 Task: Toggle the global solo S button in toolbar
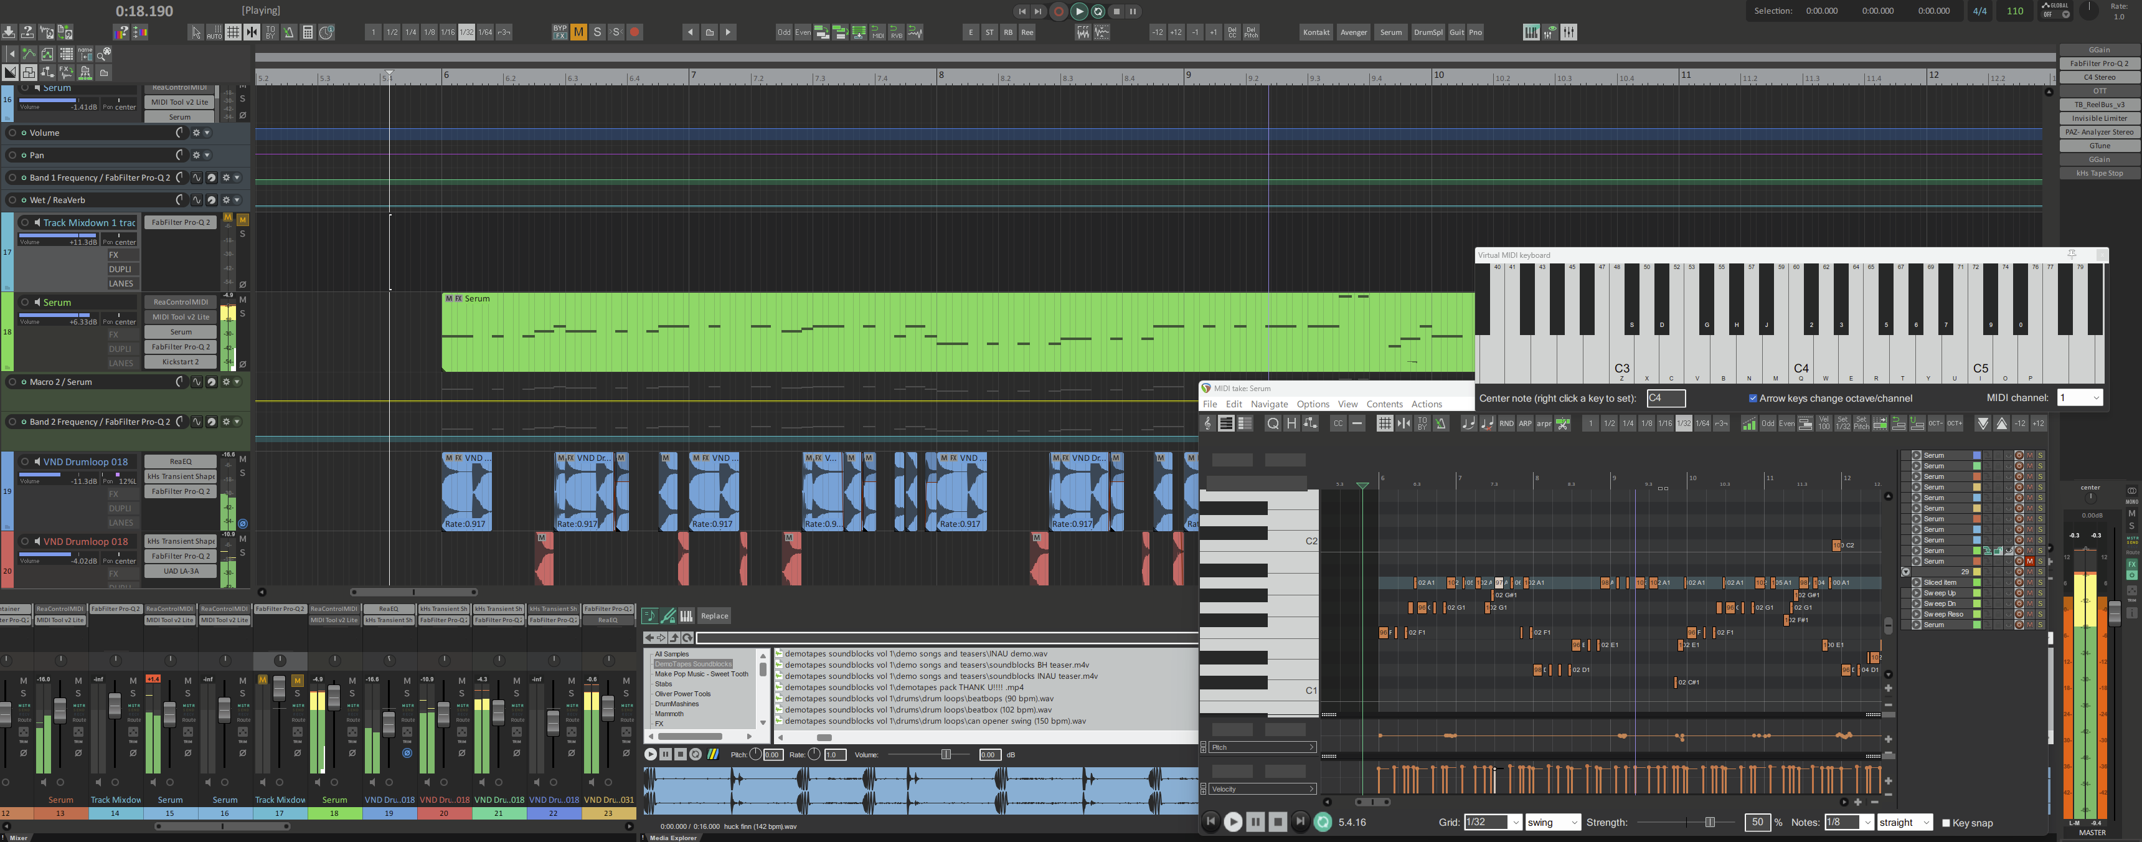click(597, 32)
